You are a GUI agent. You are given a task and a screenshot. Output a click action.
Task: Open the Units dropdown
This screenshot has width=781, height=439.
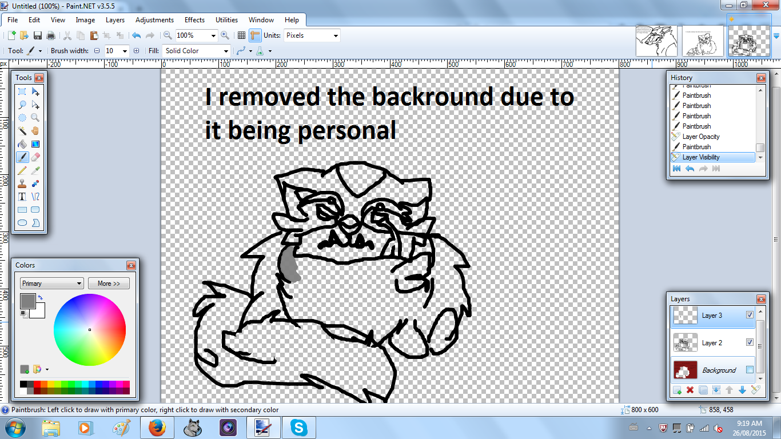click(x=336, y=35)
